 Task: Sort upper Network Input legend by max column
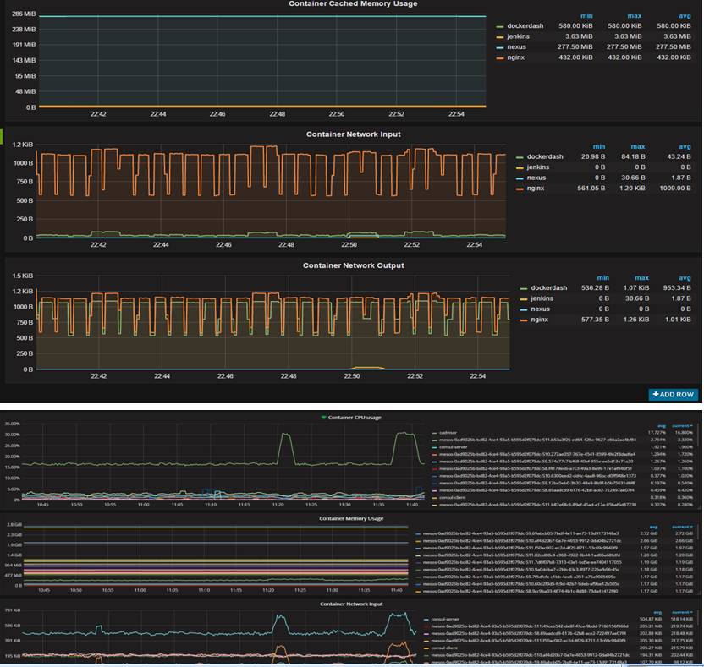pos(638,147)
